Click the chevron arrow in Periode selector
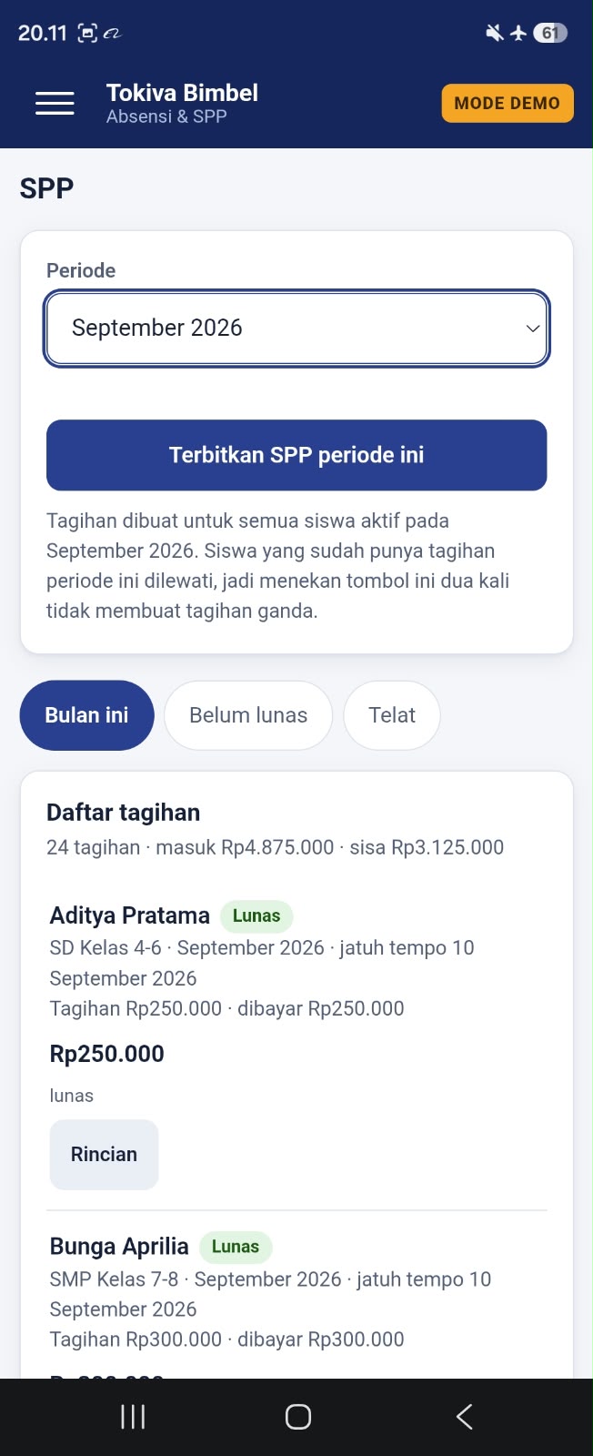593x1456 pixels. [533, 329]
